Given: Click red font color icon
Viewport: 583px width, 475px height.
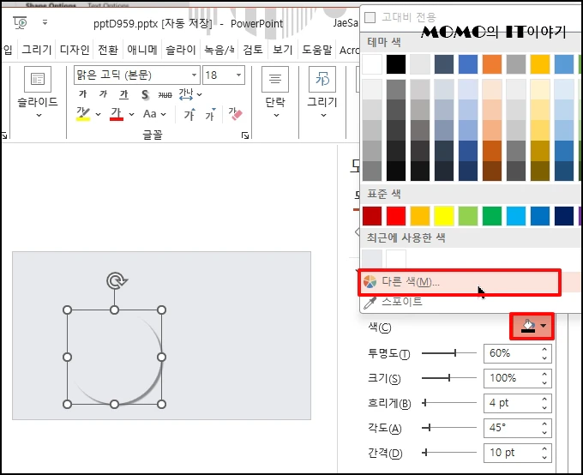Looking at the screenshot, I should 117,114.
